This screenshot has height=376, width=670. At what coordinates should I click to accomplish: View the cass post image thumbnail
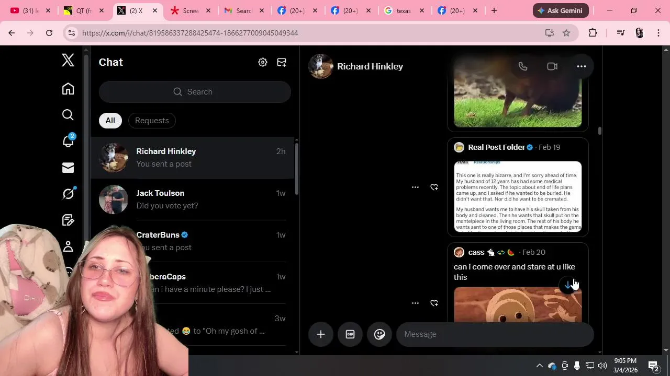tap(518, 304)
